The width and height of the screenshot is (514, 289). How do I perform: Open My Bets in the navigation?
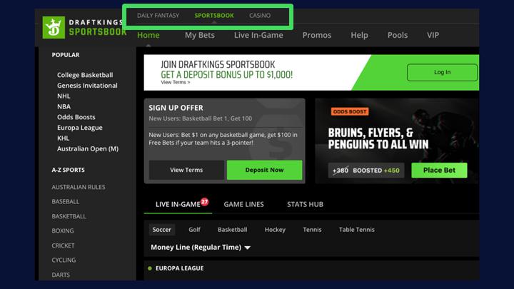coord(200,35)
